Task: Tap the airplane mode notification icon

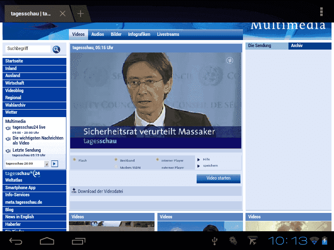Action: click(x=253, y=241)
